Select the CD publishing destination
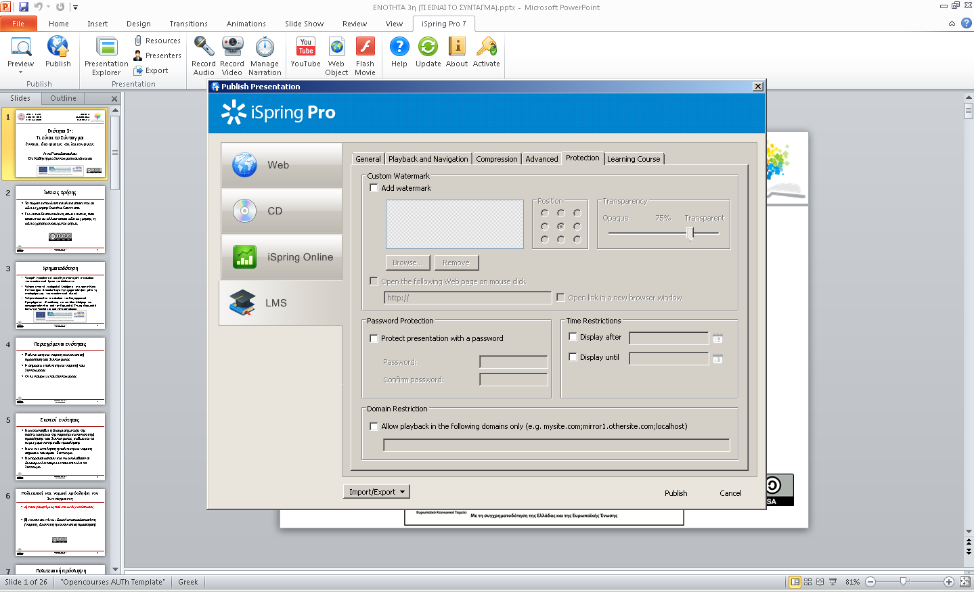Screen dimensions: 974x592 [281, 211]
